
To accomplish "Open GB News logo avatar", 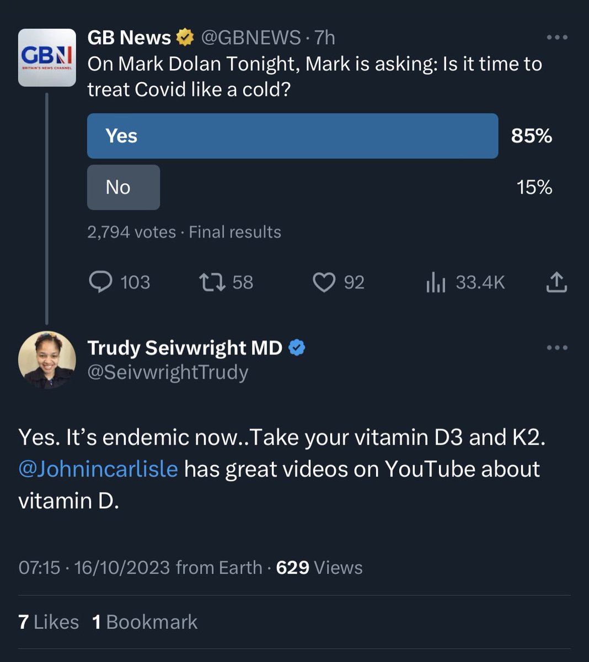I will pos(47,57).
